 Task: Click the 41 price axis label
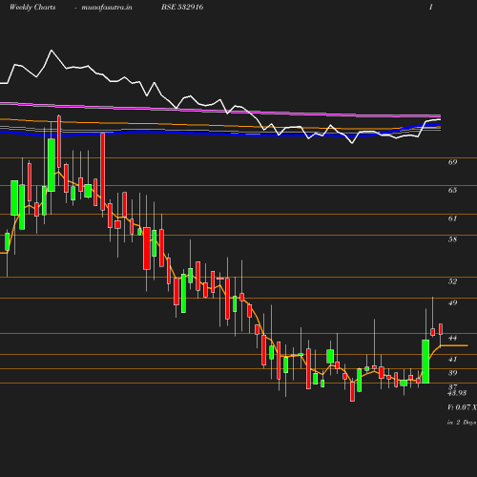click(x=452, y=359)
